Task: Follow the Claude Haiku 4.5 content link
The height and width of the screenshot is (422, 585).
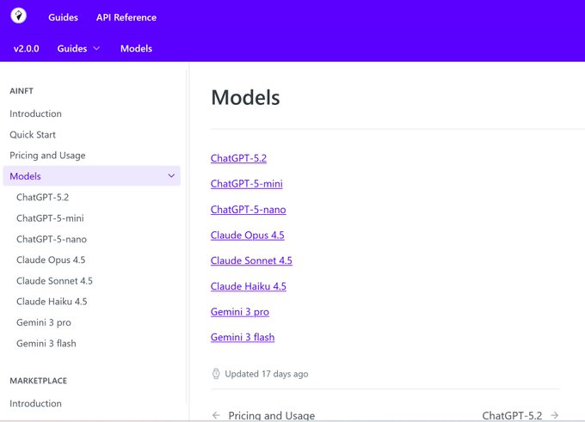Action: pos(249,286)
